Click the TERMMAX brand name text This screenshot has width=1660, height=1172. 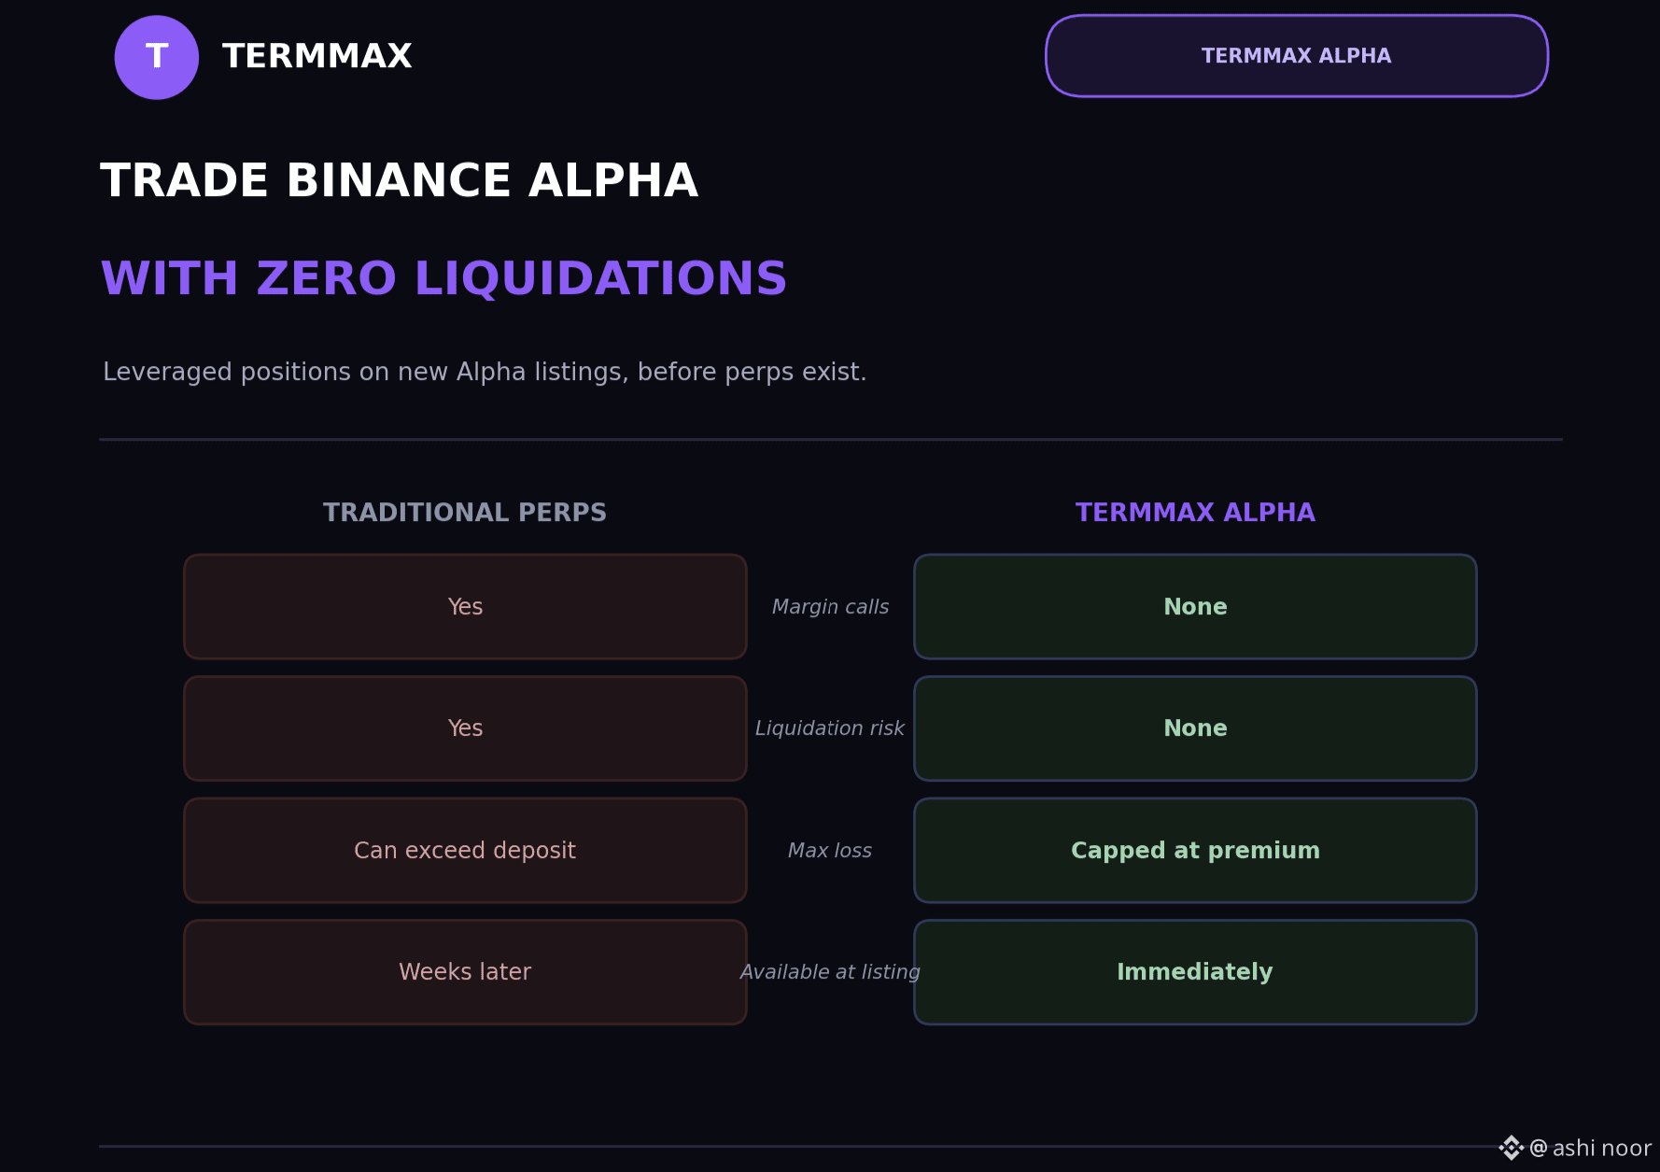(x=317, y=56)
